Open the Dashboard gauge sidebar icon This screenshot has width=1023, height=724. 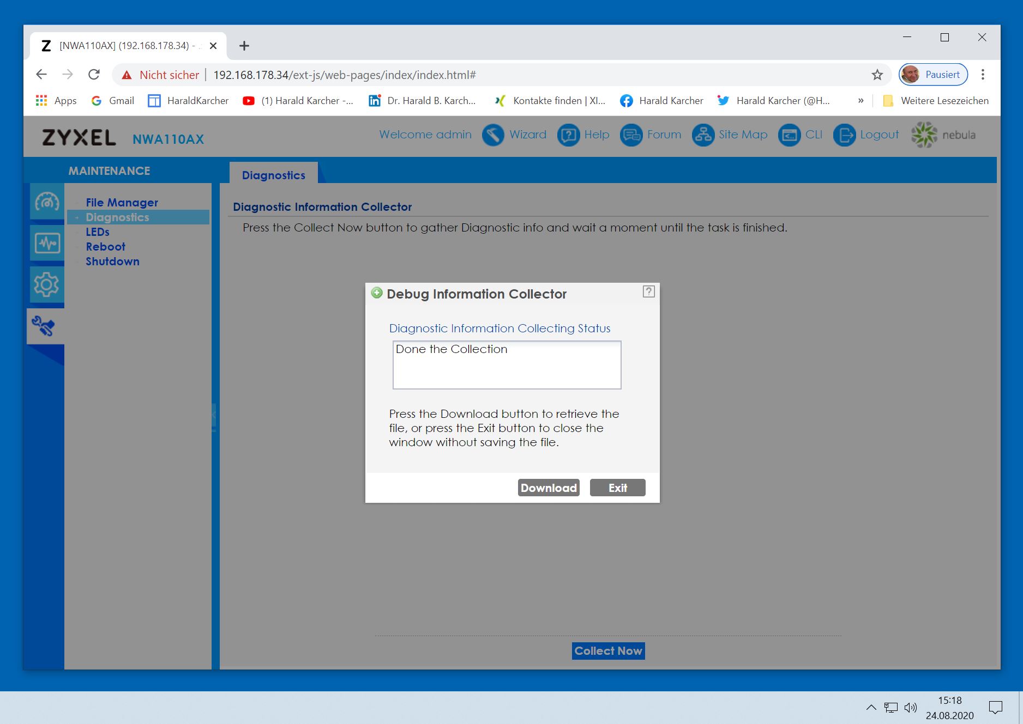47,202
